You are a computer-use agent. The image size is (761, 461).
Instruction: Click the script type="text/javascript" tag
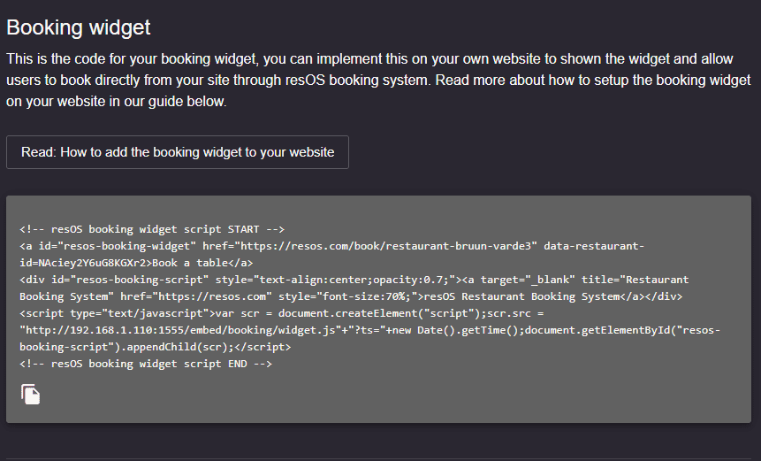click(117, 313)
